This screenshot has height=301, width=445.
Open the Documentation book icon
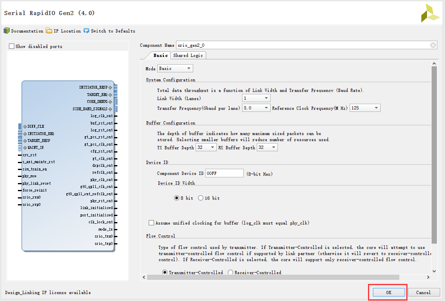coord(7,31)
